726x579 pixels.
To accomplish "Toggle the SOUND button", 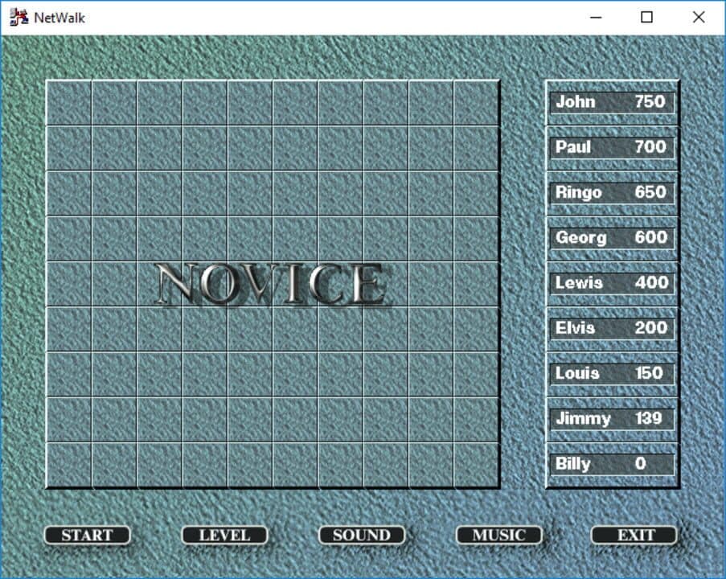I will (x=362, y=535).
